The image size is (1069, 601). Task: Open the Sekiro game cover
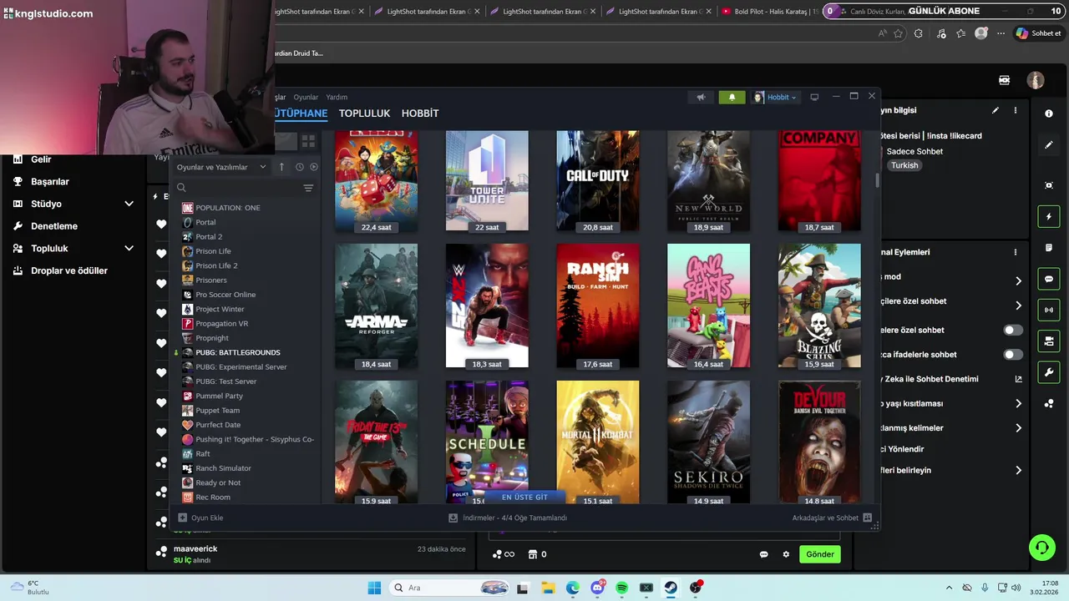[708, 442]
